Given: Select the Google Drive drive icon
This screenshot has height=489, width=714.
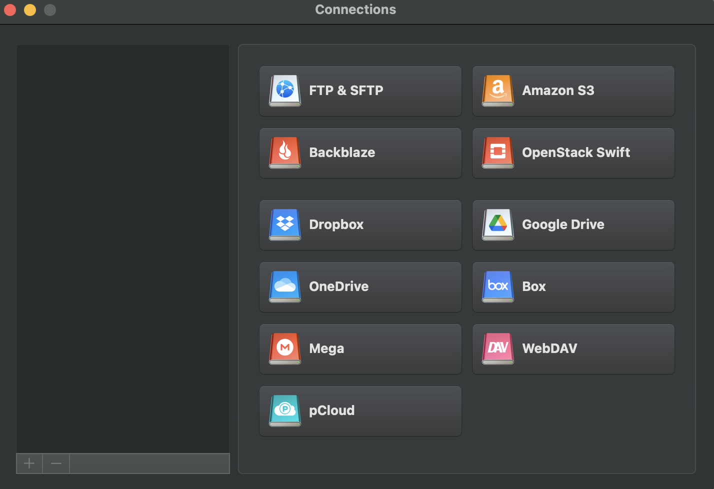Looking at the screenshot, I should pos(498,224).
